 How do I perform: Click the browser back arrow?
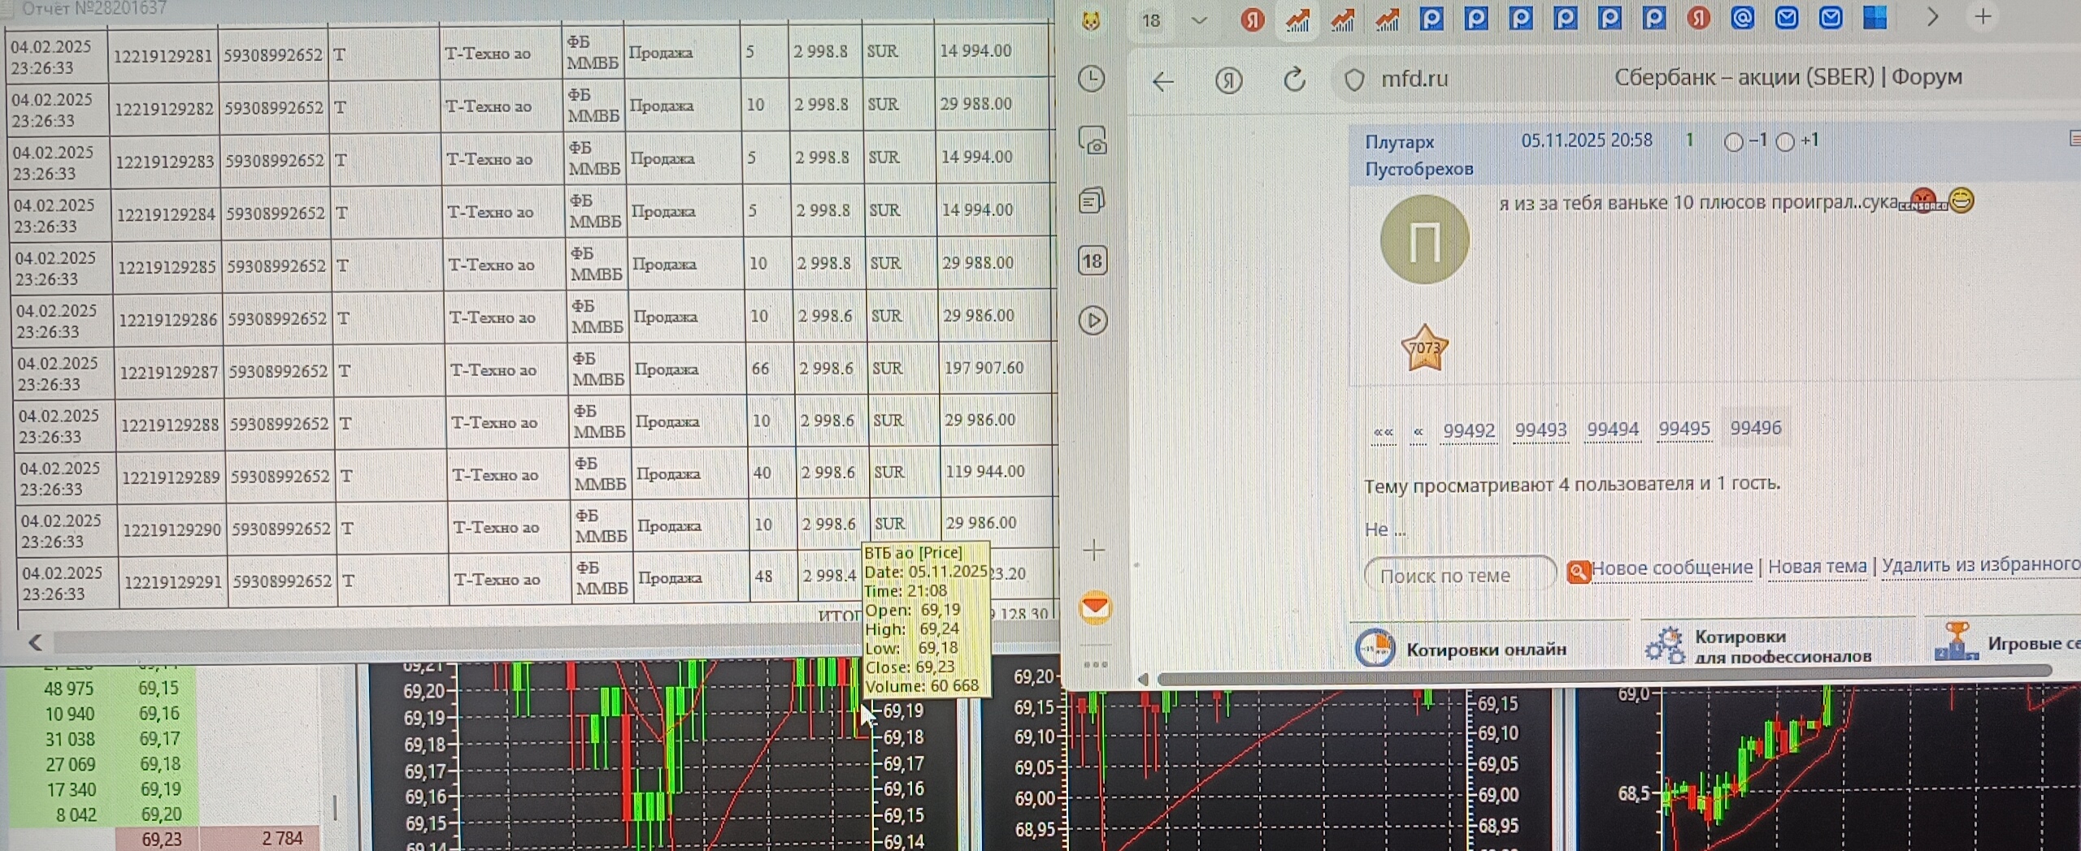pos(1163,81)
